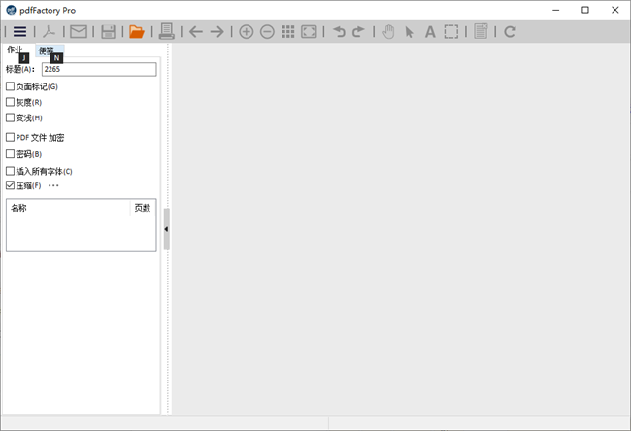
Task: Click the save floppy disk icon
Action: click(108, 32)
